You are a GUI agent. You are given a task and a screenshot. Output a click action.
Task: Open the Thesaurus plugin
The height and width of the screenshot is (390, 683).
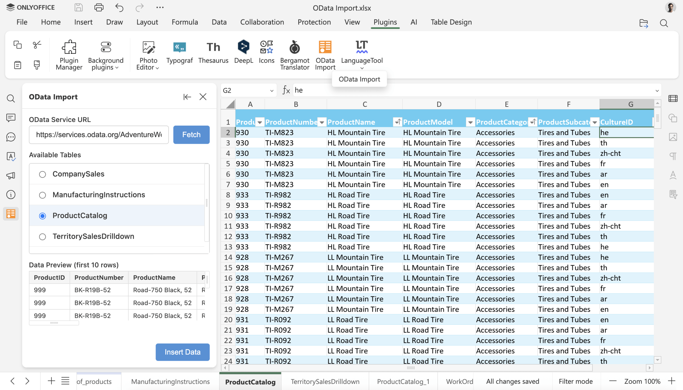[213, 52]
